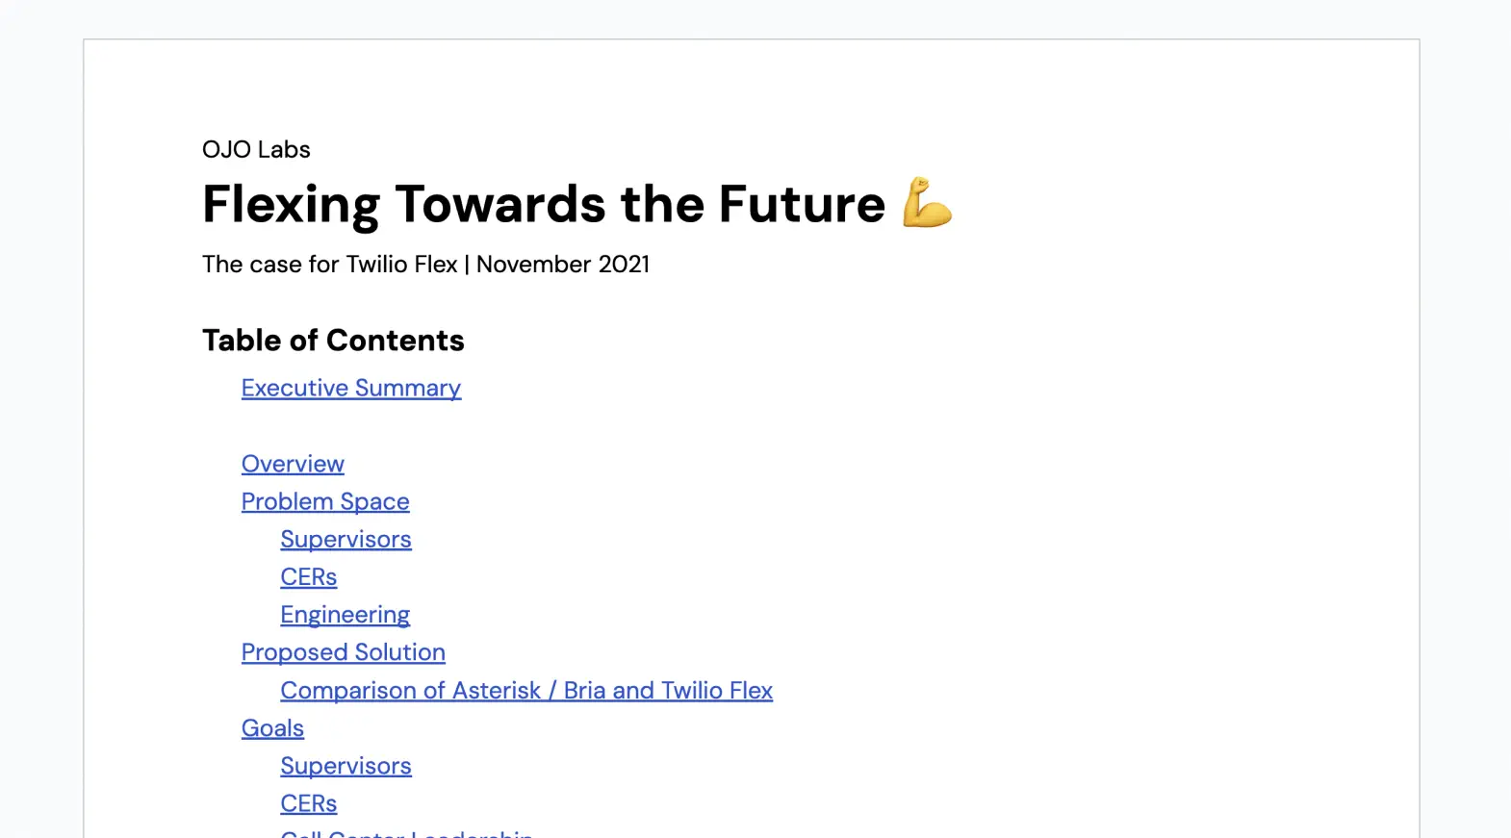The height and width of the screenshot is (838, 1511).
Task: Jump to the Engineering section
Action: point(345,615)
